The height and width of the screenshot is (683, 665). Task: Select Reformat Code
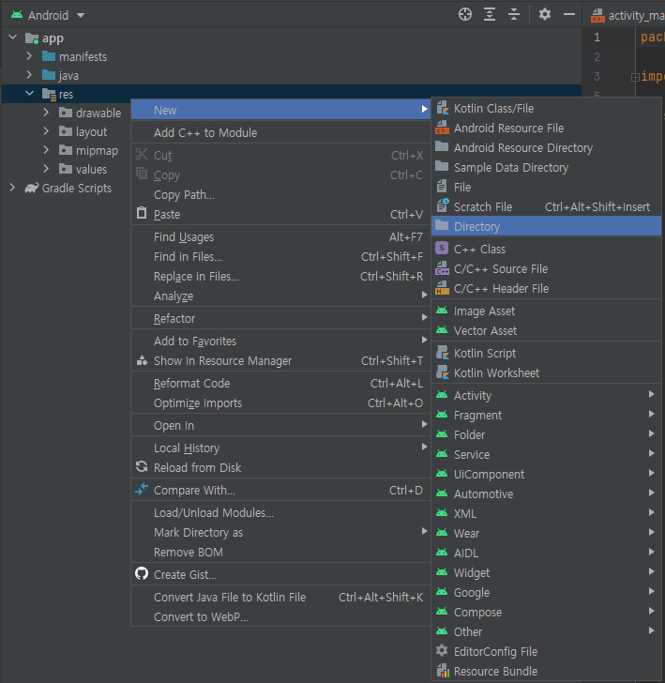[x=280, y=383]
